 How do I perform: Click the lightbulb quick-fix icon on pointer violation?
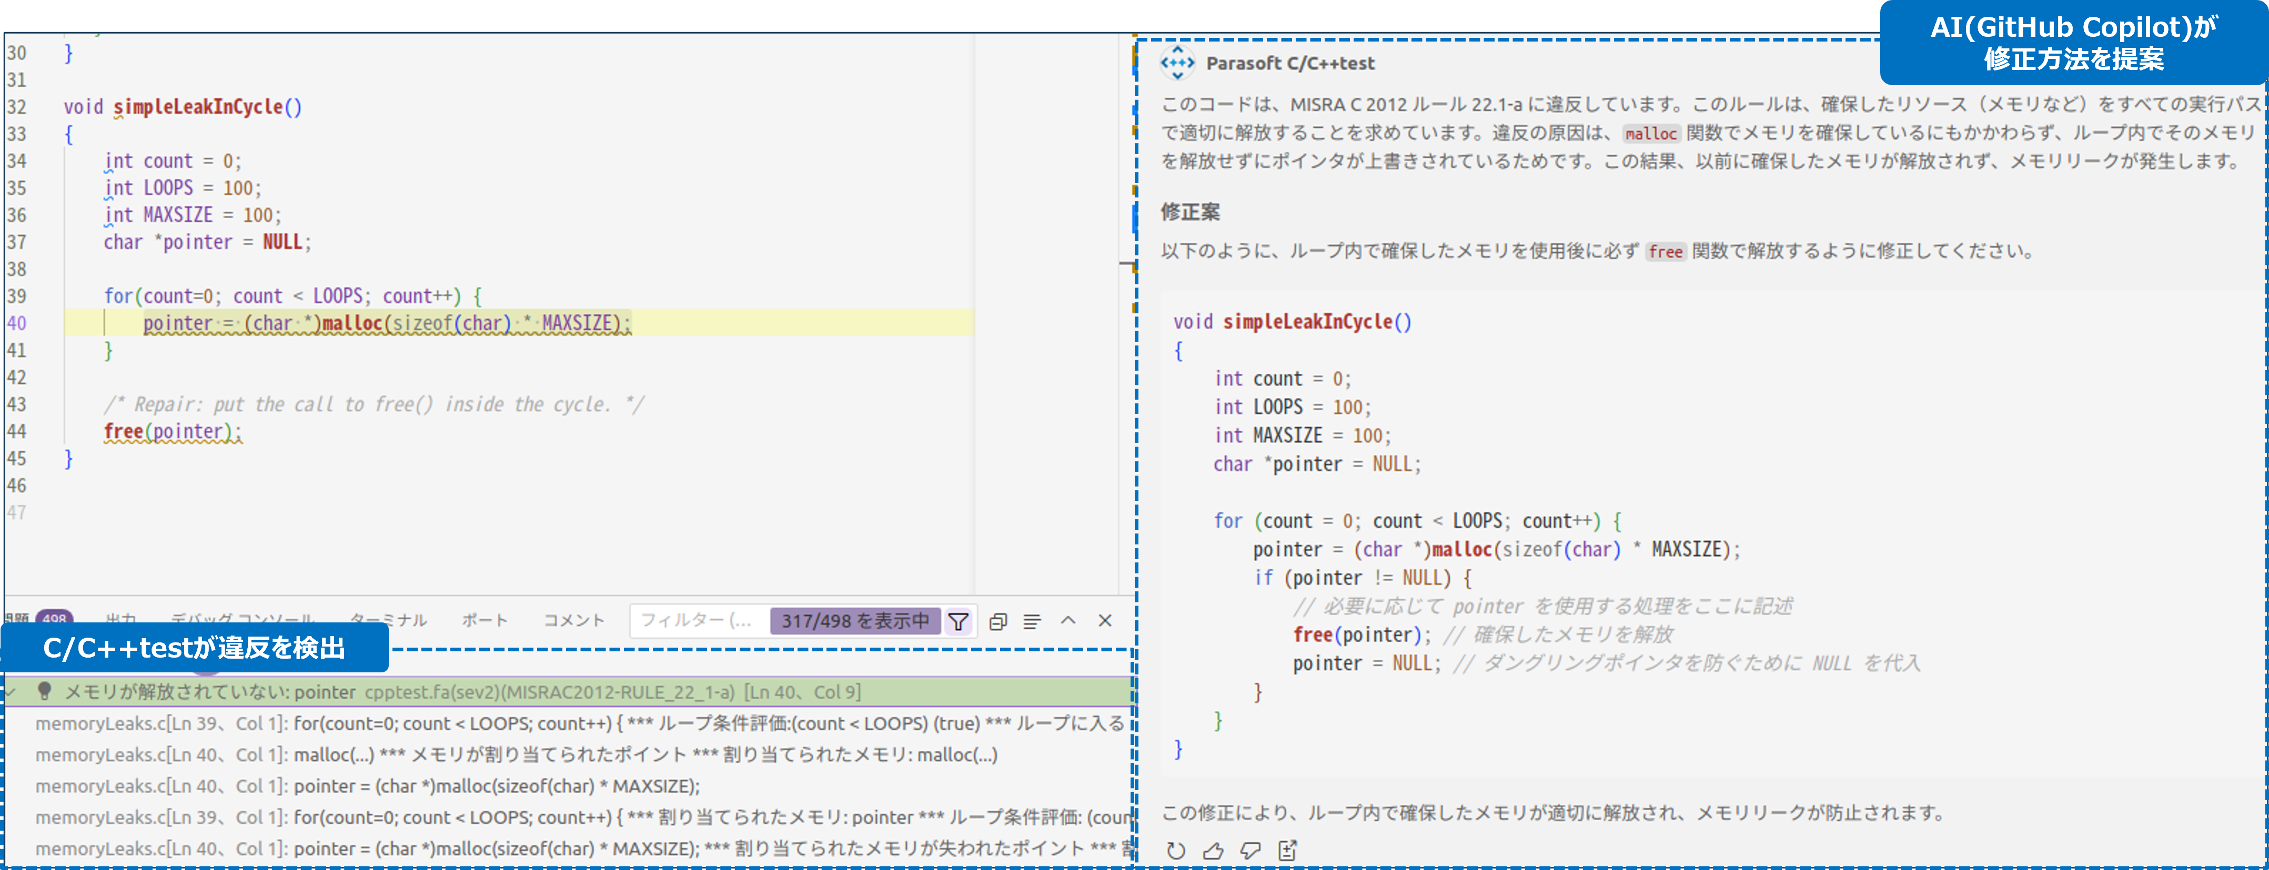pyautogui.click(x=44, y=691)
